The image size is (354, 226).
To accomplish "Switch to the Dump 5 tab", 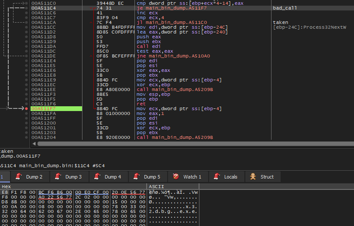I will pos(147,177).
